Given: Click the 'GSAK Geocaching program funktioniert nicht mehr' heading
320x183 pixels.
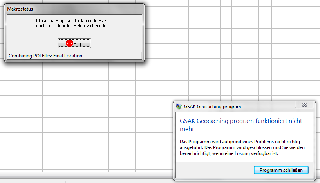Looking at the screenshot, I should click(241, 125).
